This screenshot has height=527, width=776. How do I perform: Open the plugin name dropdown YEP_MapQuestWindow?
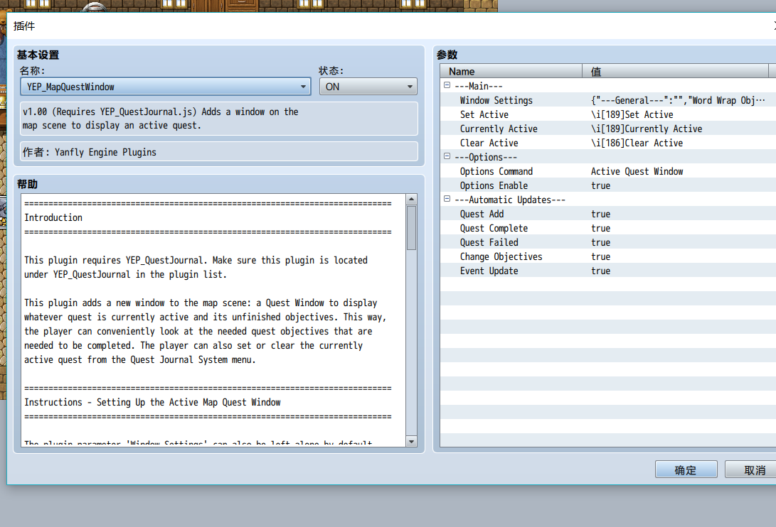(166, 87)
